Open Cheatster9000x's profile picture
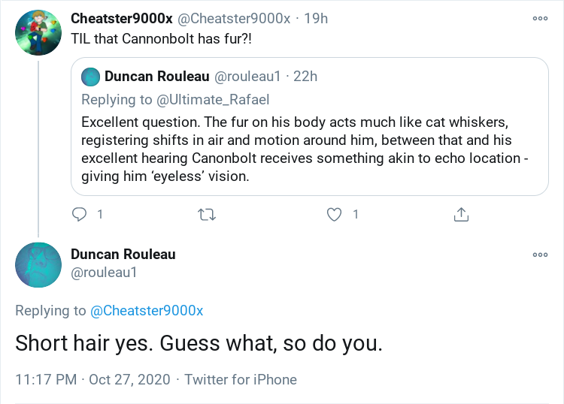564x404 pixels. tap(38, 33)
